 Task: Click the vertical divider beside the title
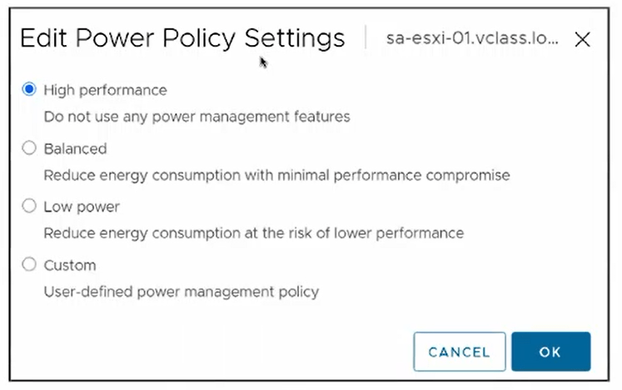click(366, 38)
